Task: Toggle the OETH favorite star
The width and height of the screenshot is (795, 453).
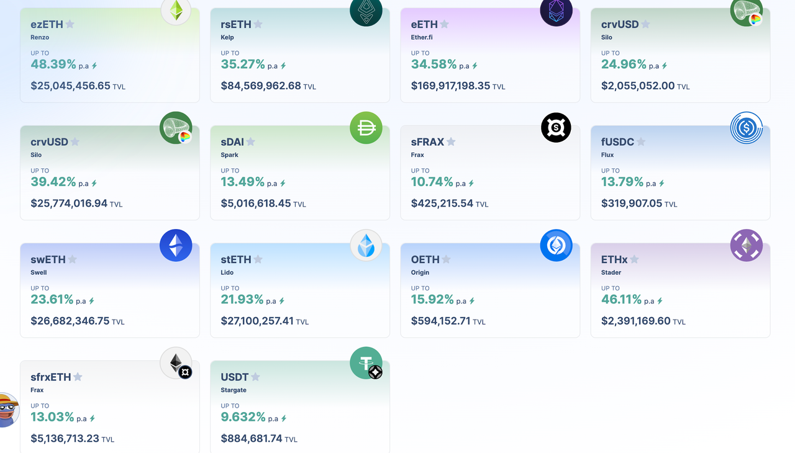Action: pyautogui.click(x=446, y=259)
